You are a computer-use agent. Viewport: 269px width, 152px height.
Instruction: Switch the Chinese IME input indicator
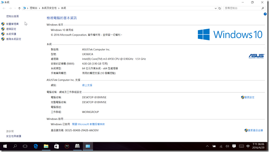[x=248, y=146]
